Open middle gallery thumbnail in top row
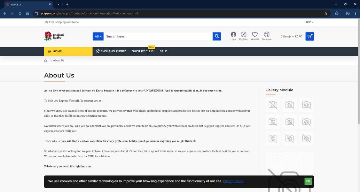 tap(290, 105)
